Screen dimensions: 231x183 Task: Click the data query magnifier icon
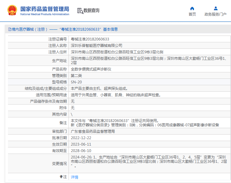80,11
